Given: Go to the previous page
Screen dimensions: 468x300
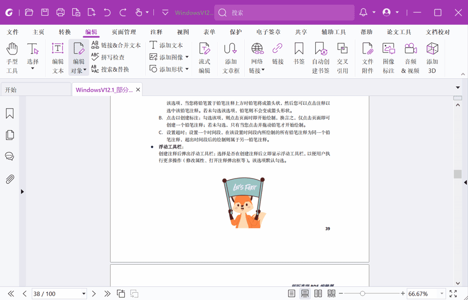Looking at the screenshot, I should (25, 294).
